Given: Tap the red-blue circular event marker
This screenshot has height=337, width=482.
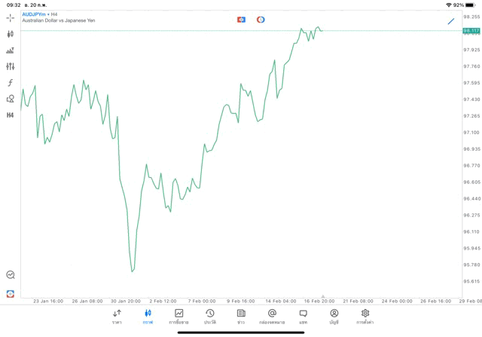Looking at the screenshot, I should tap(261, 20).
